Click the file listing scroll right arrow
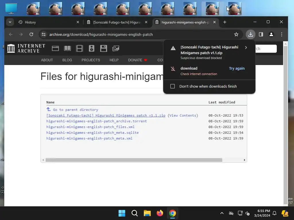Viewport: 294px width, 220px height. coord(245,160)
